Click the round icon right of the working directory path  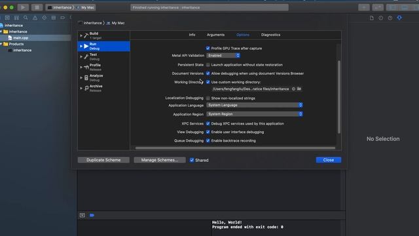pos(293,89)
